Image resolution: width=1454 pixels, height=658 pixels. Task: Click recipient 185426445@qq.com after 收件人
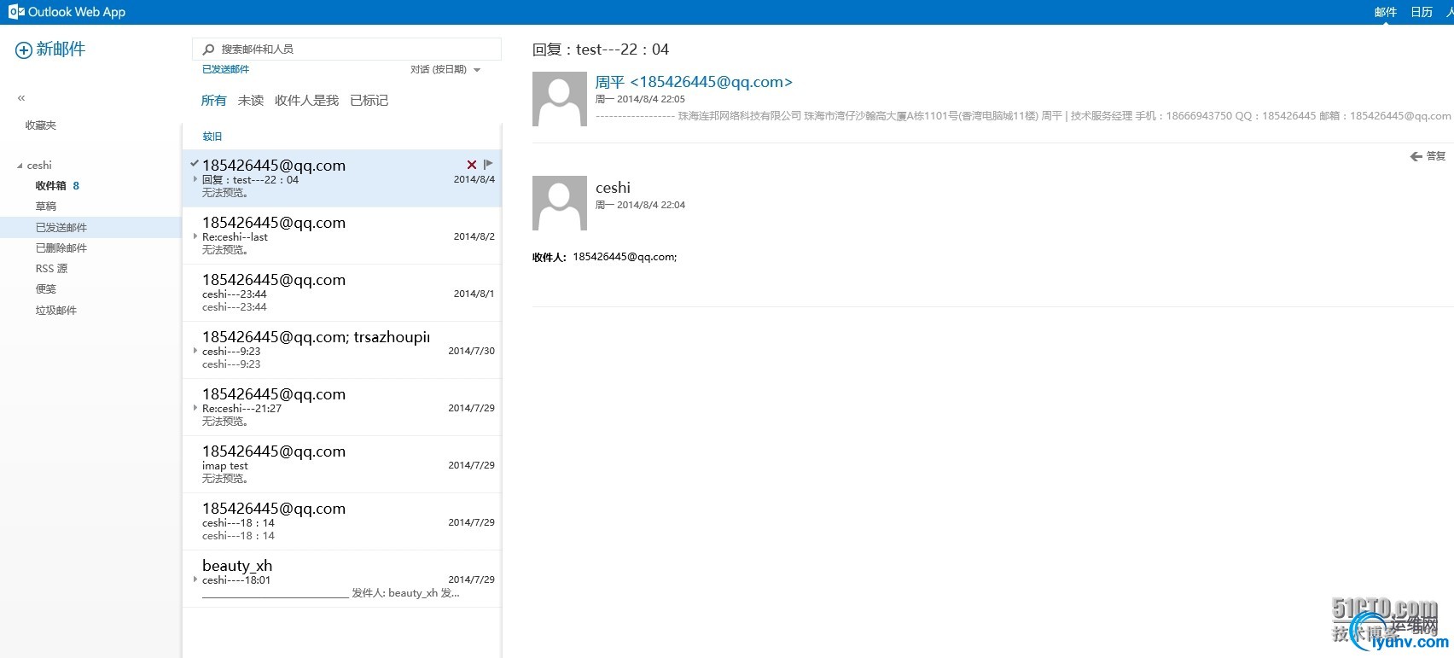625,257
